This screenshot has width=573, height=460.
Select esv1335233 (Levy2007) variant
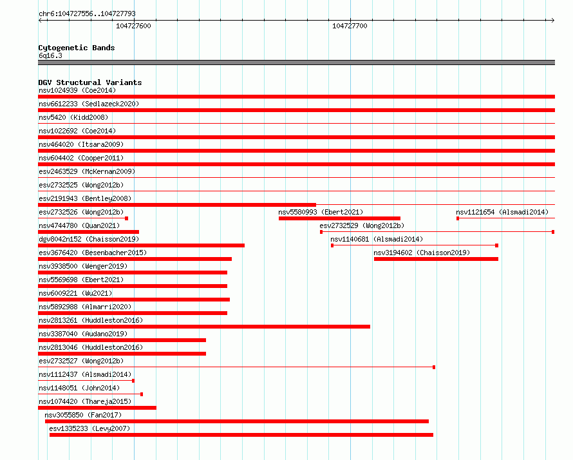[x=89, y=428]
